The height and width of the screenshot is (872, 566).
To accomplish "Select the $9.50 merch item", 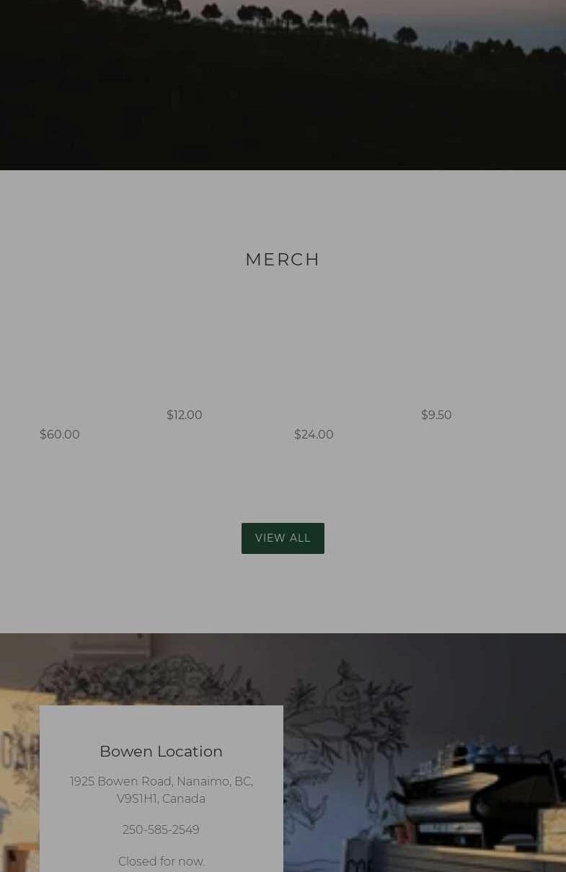I will click(436, 415).
